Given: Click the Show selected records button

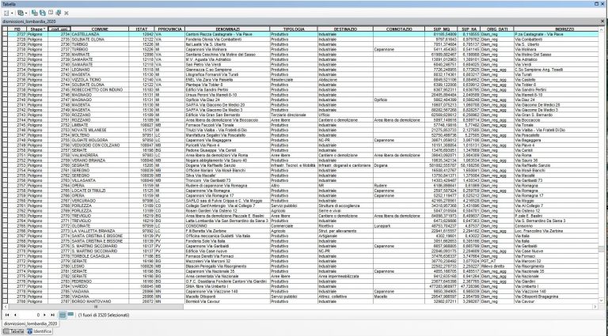Looking at the screenshot, I should click(x=70, y=315).
